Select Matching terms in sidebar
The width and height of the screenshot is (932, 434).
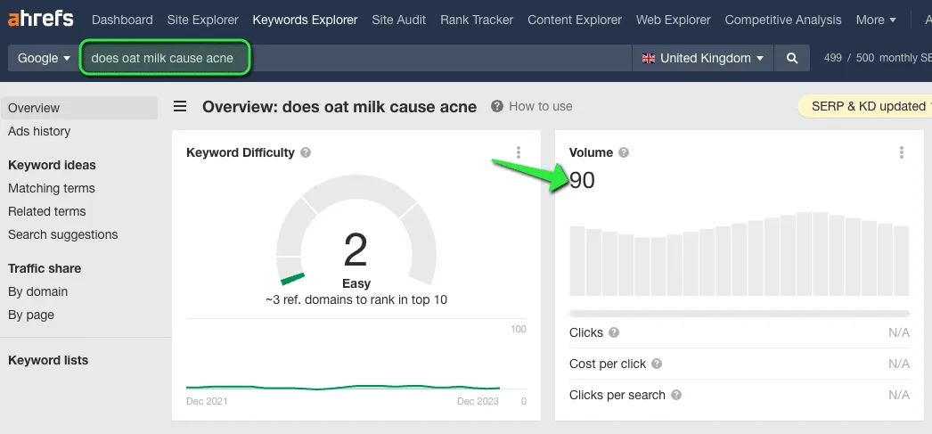coord(52,188)
